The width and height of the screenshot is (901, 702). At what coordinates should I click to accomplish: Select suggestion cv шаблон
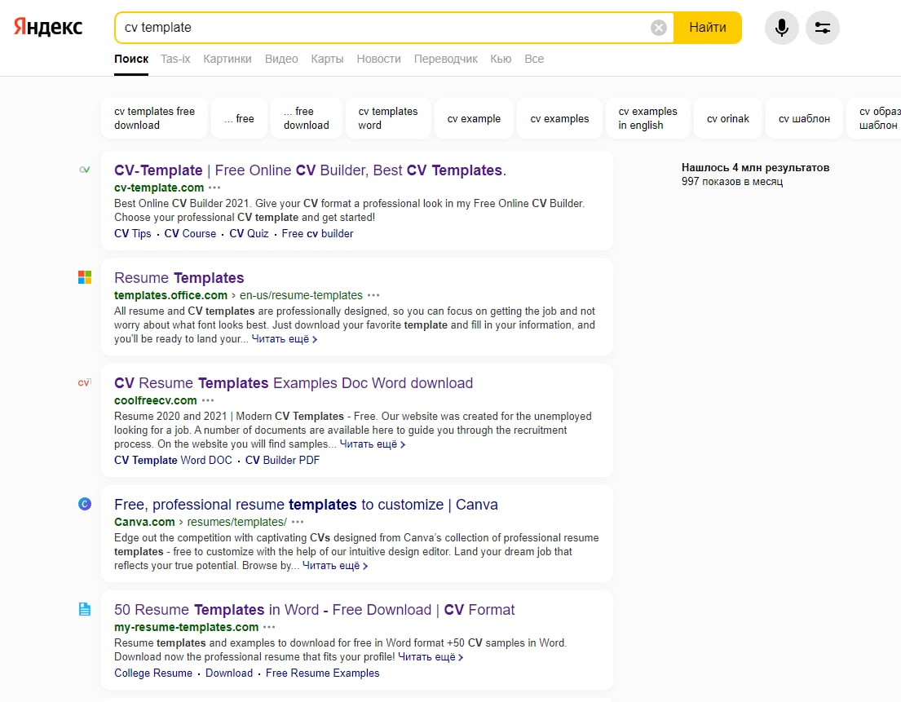click(x=804, y=118)
